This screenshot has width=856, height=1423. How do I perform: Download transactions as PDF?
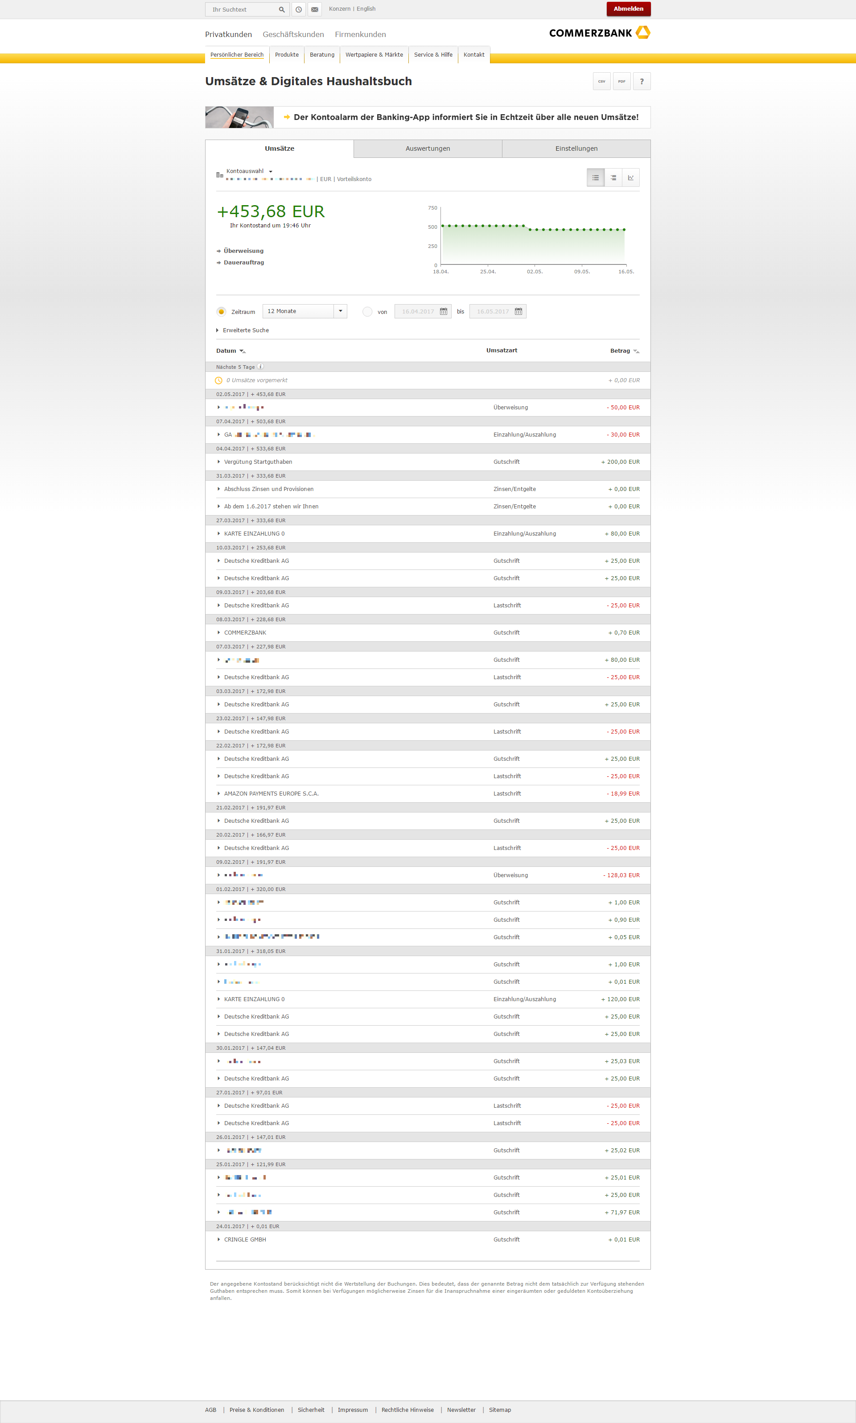pos(621,81)
